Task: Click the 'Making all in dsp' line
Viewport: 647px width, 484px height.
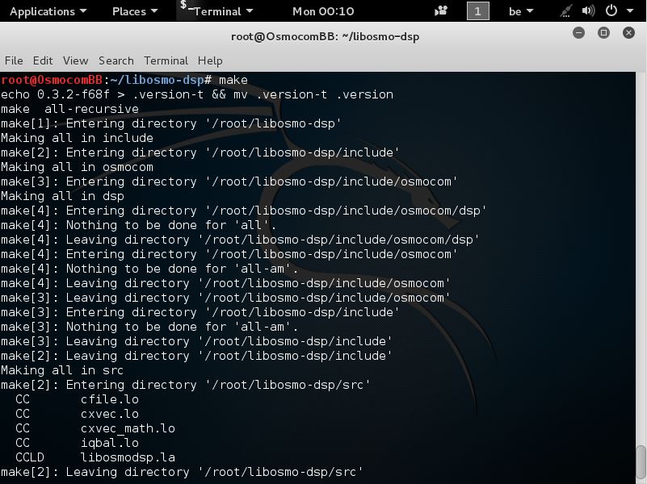Action: [62, 196]
